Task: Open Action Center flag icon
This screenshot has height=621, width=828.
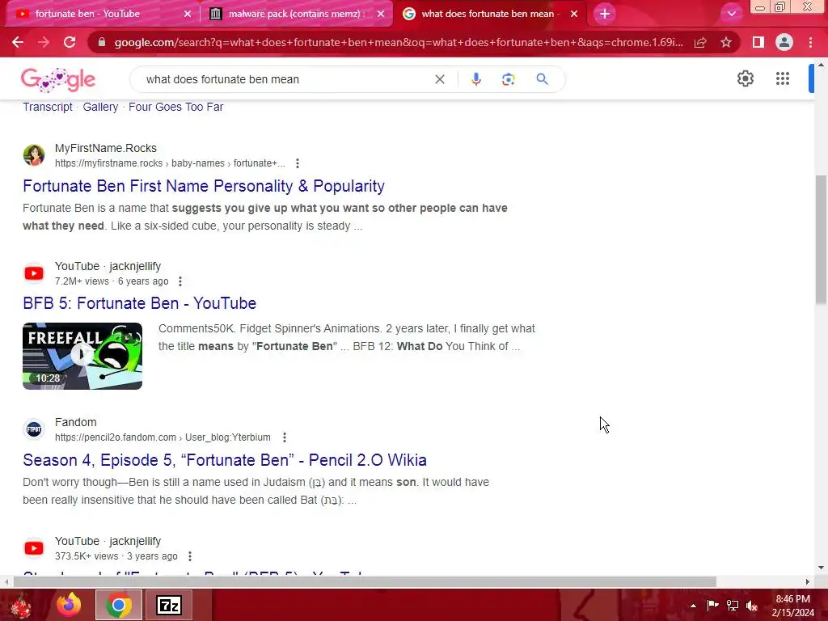Action: (x=712, y=605)
